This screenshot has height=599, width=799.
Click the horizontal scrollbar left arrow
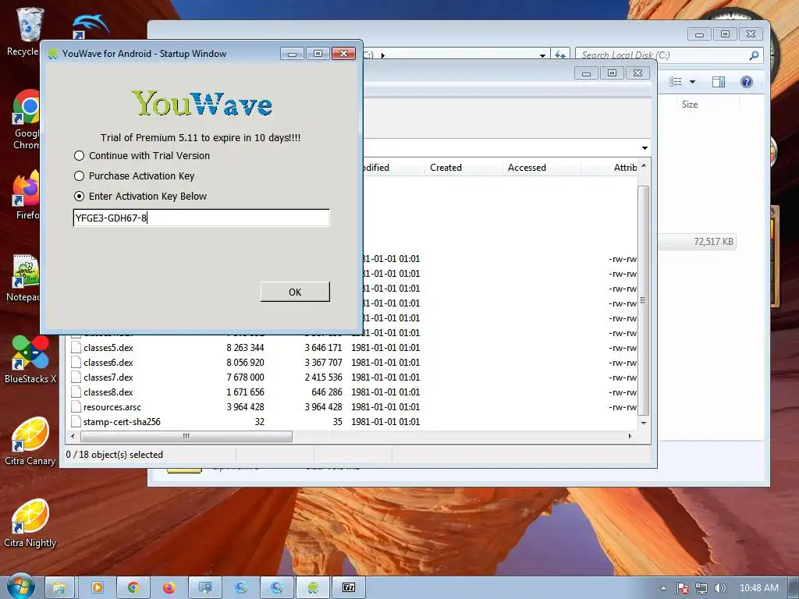(x=73, y=436)
